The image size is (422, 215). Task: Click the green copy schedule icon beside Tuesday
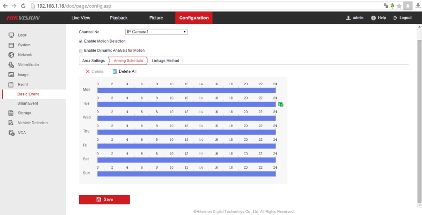[281, 104]
